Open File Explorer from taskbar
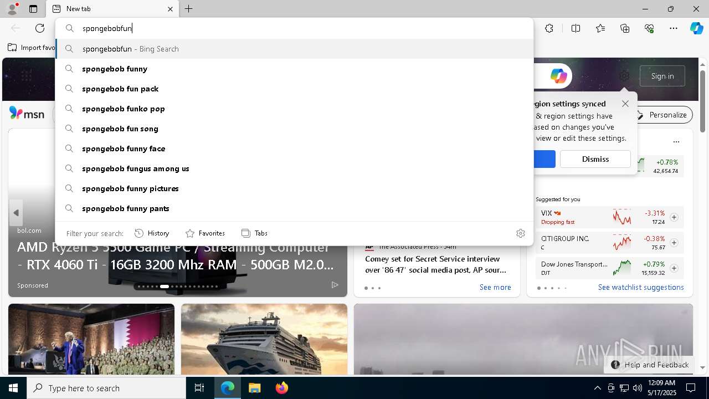The width and height of the screenshot is (709, 399). pyautogui.click(x=254, y=388)
